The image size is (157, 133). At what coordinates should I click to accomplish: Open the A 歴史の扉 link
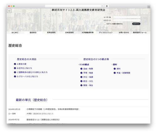point(22,64)
